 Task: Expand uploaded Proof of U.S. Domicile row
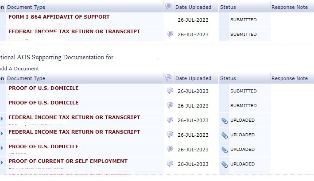coord(2,148)
